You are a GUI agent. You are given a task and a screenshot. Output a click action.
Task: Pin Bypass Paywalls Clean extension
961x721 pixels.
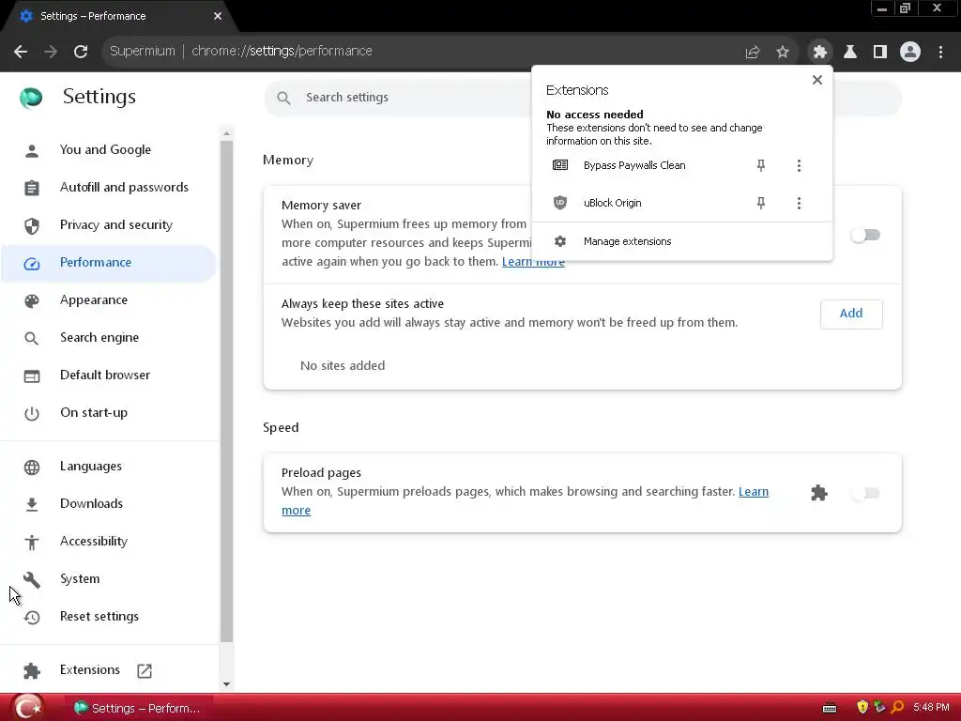pos(760,165)
